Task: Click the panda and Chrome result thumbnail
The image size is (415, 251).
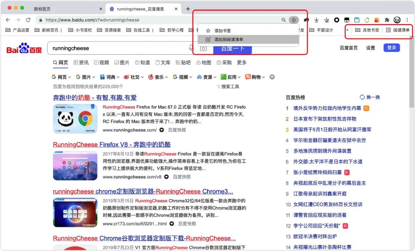Action: pos(75,119)
